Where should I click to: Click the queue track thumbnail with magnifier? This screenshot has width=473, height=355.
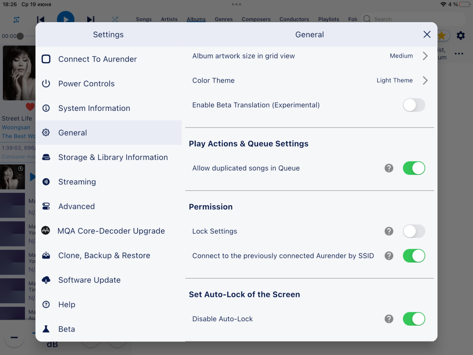(12, 177)
